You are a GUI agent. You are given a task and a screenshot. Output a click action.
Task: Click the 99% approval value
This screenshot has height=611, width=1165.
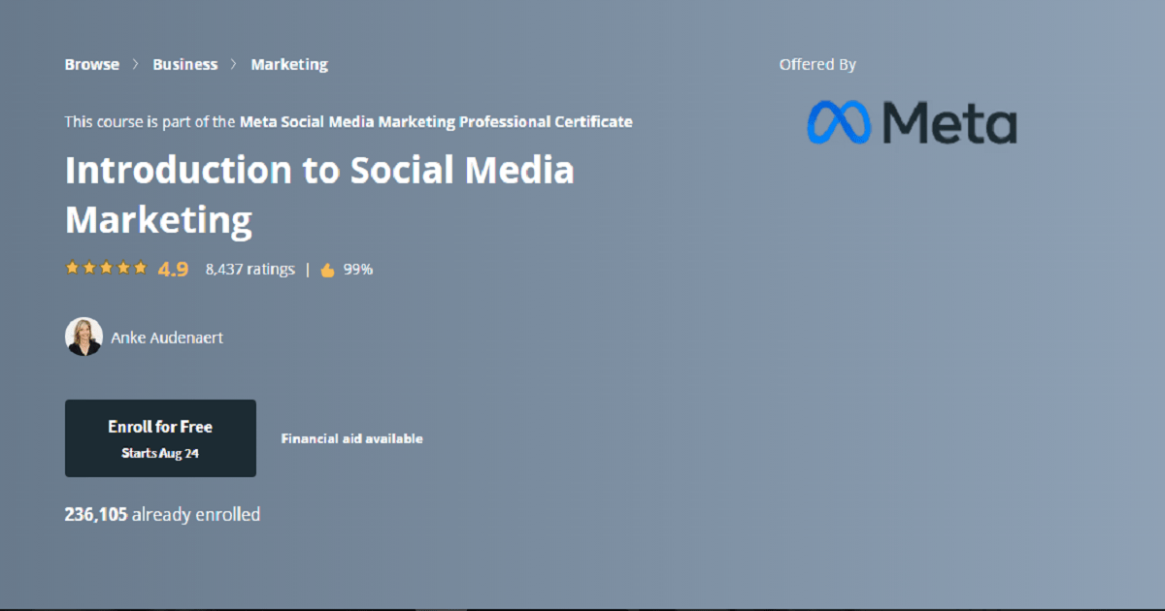(358, 270)
